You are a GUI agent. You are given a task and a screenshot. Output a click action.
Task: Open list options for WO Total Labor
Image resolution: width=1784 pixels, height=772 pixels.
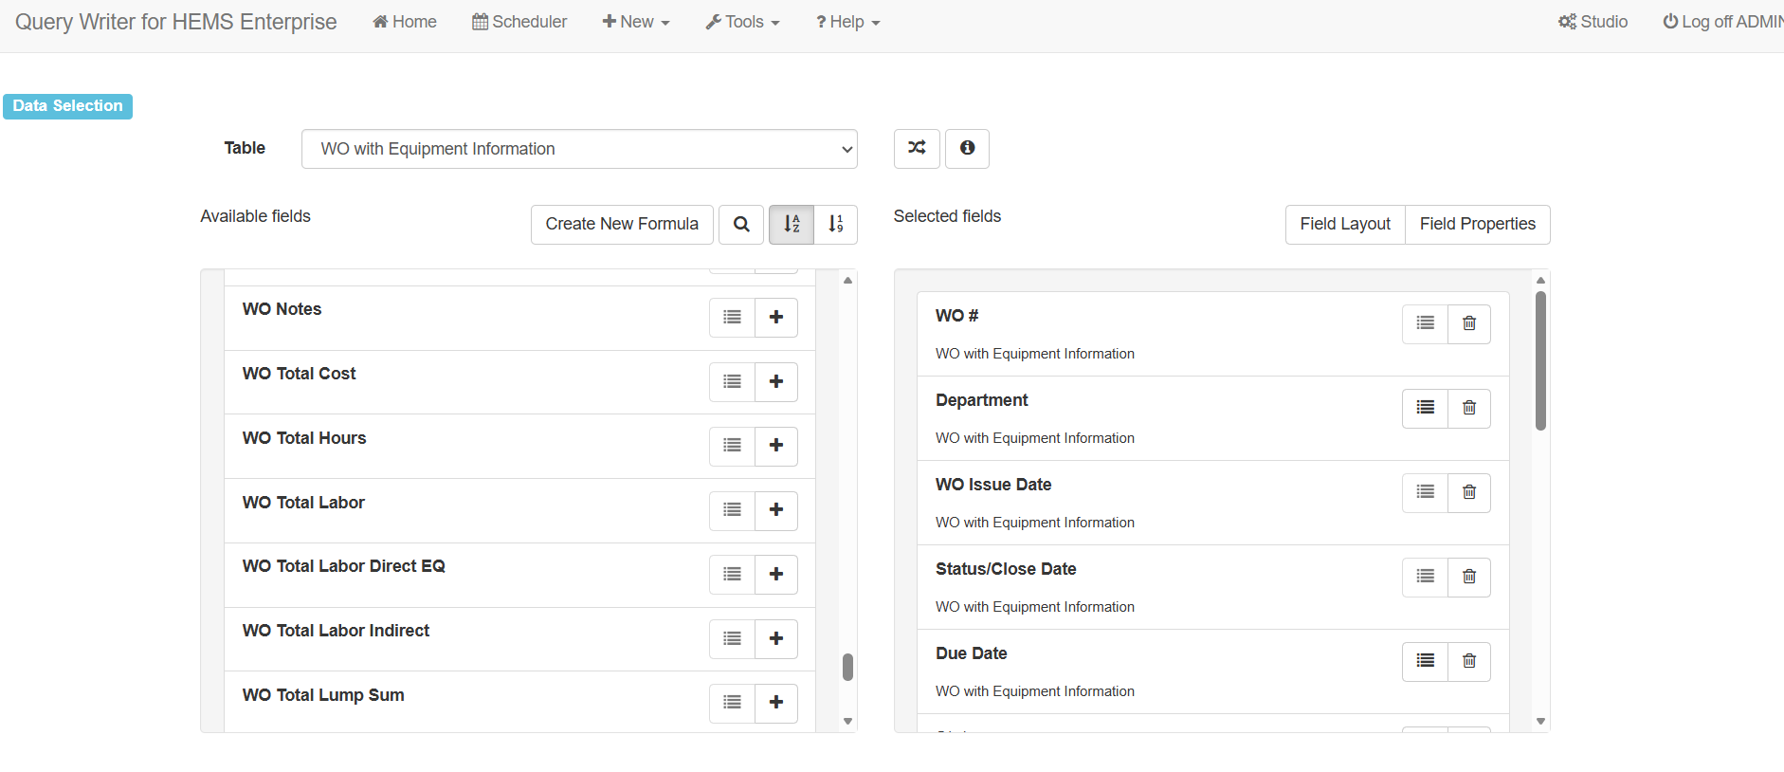click(732, 510)
